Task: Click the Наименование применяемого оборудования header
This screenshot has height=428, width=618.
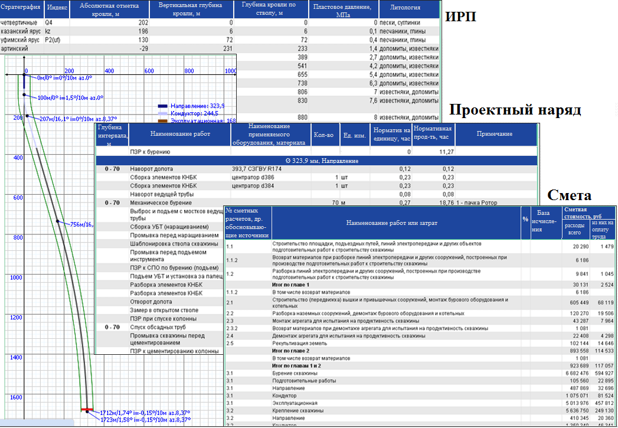Action: point(271,134)
